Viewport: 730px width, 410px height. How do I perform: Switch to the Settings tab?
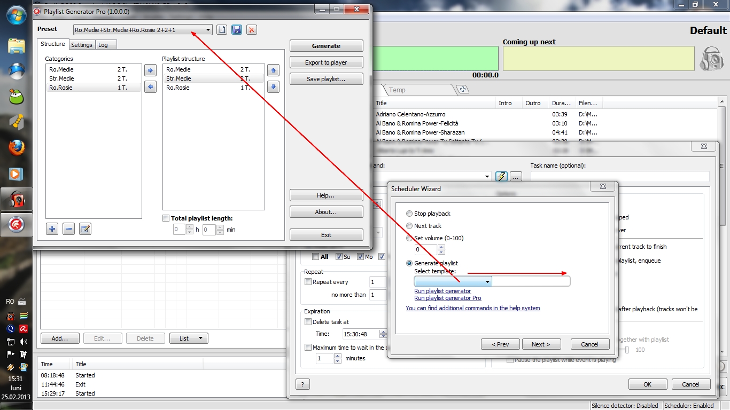pyautogui.click(x=82, y=45)
